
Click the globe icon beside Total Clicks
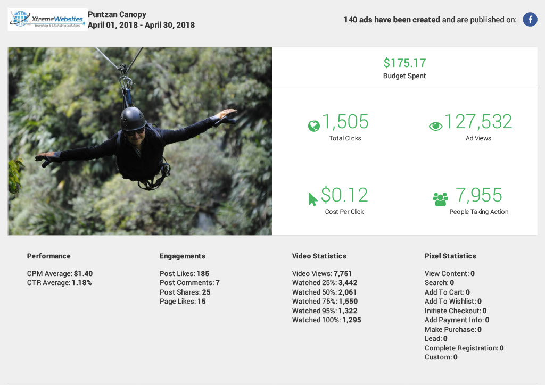click(313, 126)
